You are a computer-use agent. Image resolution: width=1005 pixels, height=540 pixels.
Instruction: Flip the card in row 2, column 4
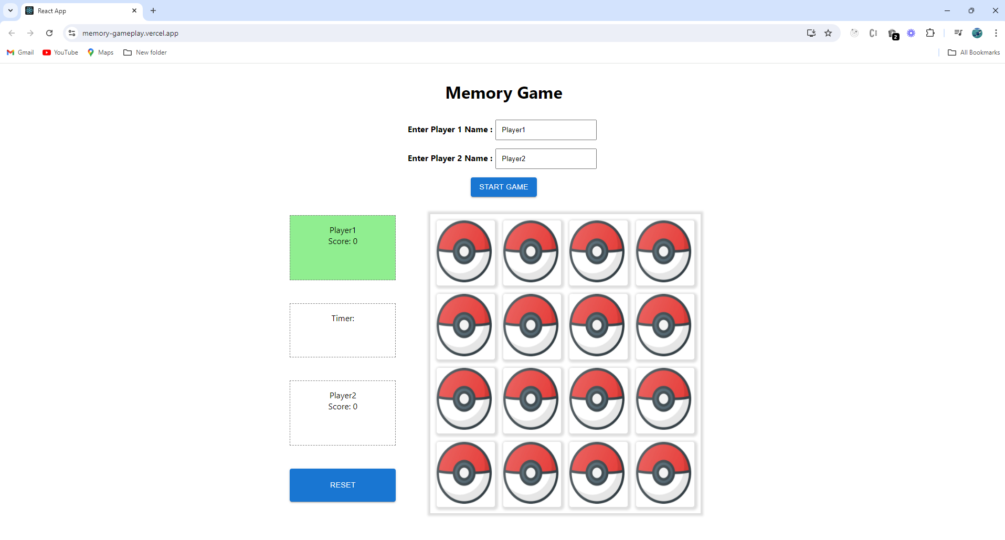pyautogui.click(x=665, y=326)
